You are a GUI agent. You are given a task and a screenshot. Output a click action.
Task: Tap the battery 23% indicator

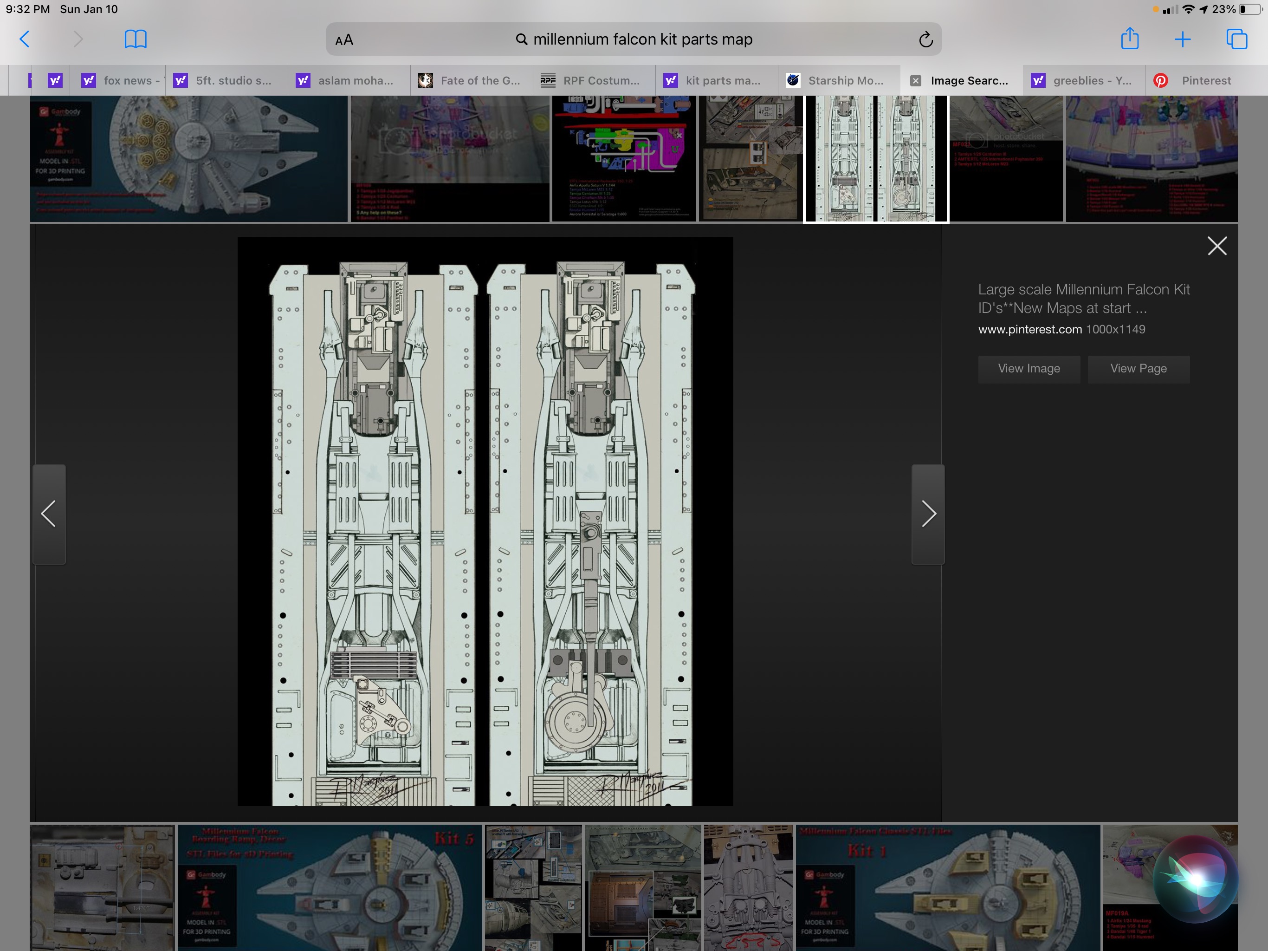1236,9
